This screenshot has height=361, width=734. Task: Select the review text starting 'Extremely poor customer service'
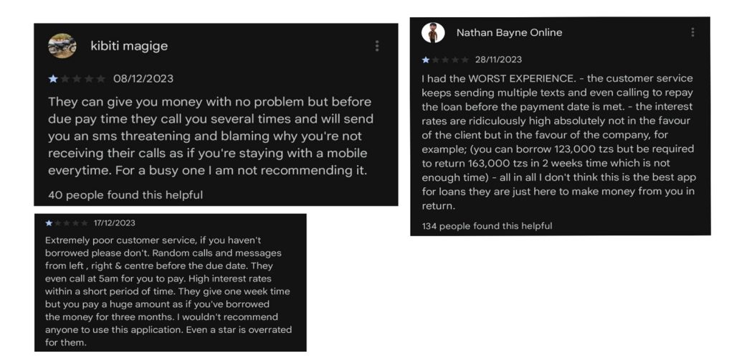[x=168, y=291]
